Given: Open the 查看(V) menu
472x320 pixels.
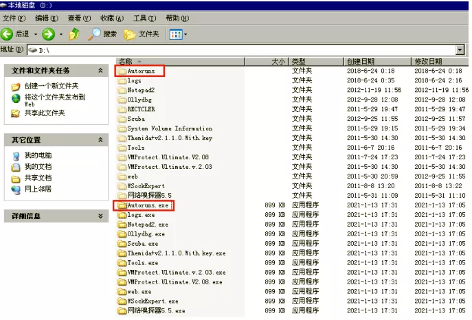Looking at the screenshot, I should tap(78, 18).
